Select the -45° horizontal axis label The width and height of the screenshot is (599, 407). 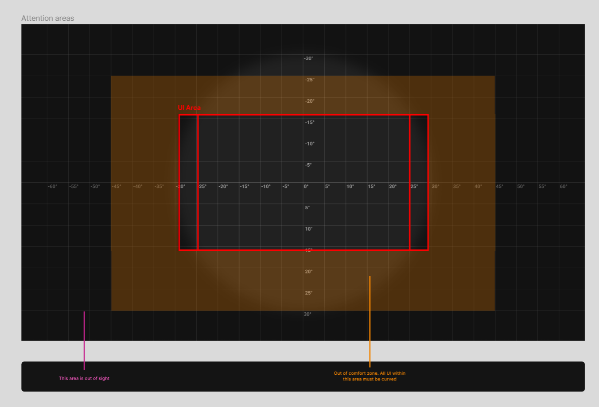click(x=117, y=186)
